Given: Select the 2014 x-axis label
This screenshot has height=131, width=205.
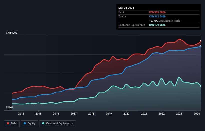Looking at the screenshot, I should click(x=21, y=114).
